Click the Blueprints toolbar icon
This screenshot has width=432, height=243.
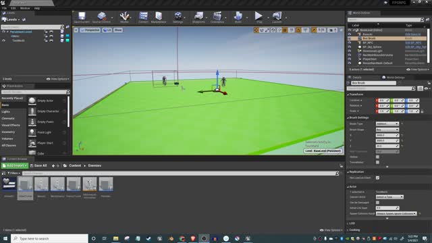[198, 16]
